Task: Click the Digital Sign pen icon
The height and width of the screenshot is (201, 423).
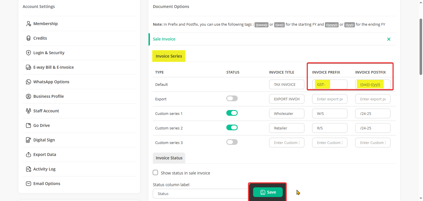Action: (29, 140)
